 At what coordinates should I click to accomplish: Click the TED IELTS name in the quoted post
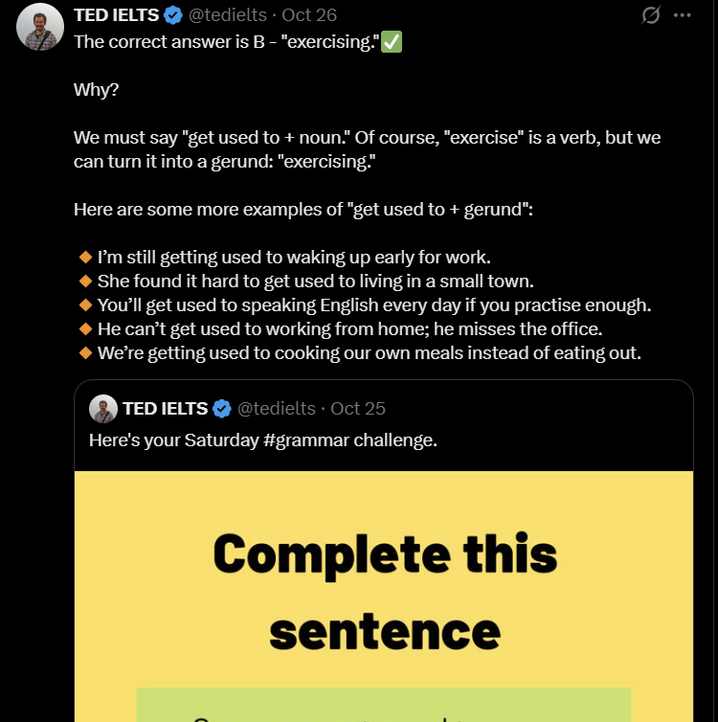click(x=165, y=409)
